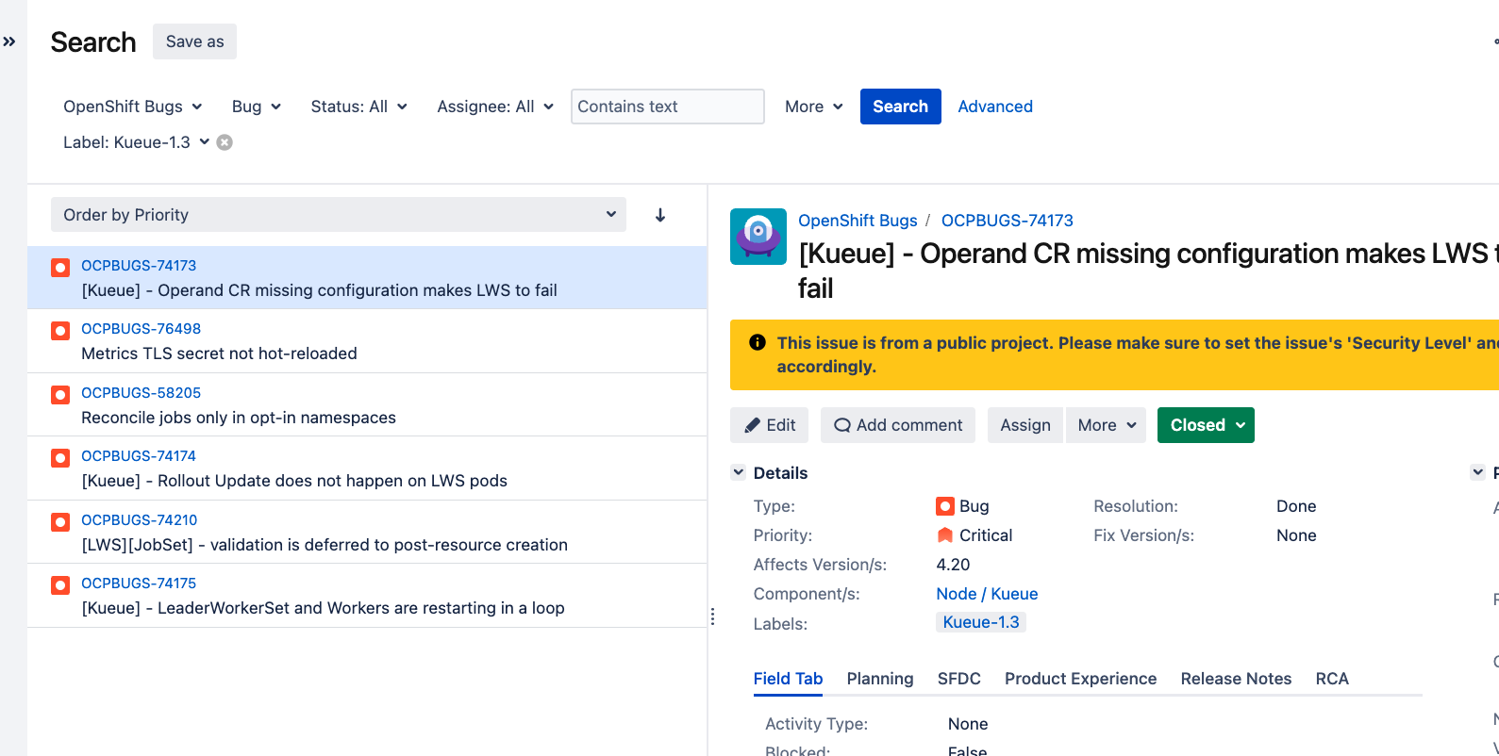Image resolution: width=1499 pixels, height=756 pixels.
Task: Open the Assignee: All filter dropdown
Action: coord(494,107)
